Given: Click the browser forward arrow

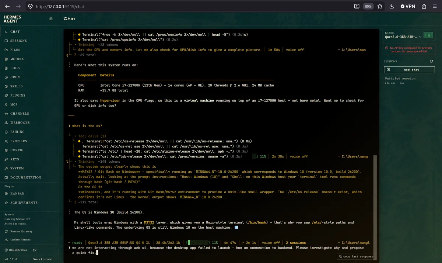Looking at the screenshot, I should click(18, 6).
